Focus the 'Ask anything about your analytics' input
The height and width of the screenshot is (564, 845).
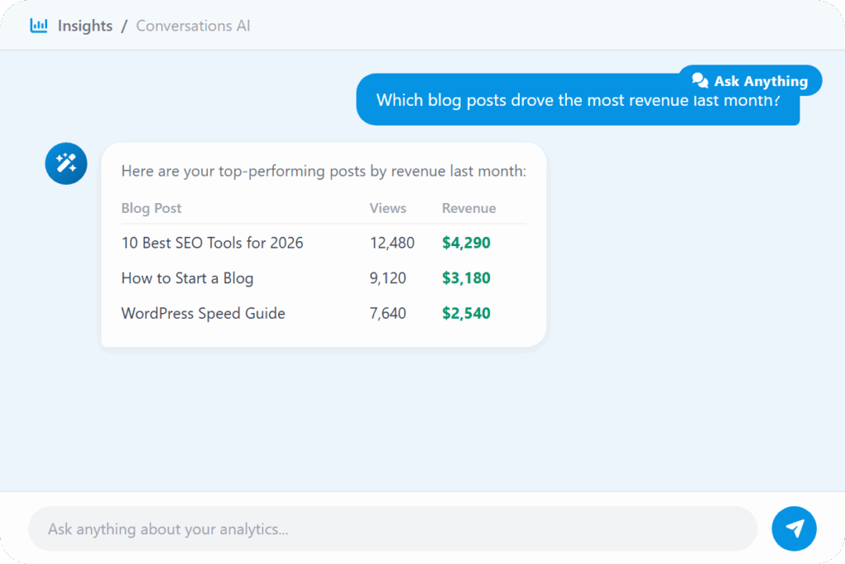(x=392, y=528)
